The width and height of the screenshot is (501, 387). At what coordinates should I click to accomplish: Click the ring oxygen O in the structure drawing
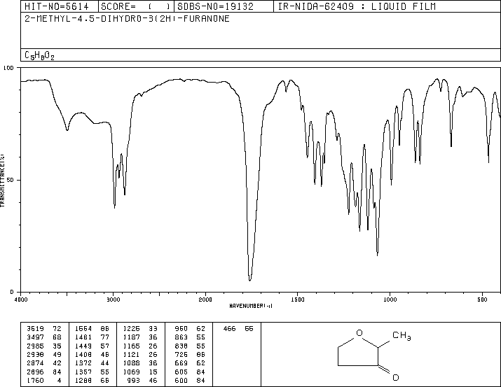pos(359,333)
